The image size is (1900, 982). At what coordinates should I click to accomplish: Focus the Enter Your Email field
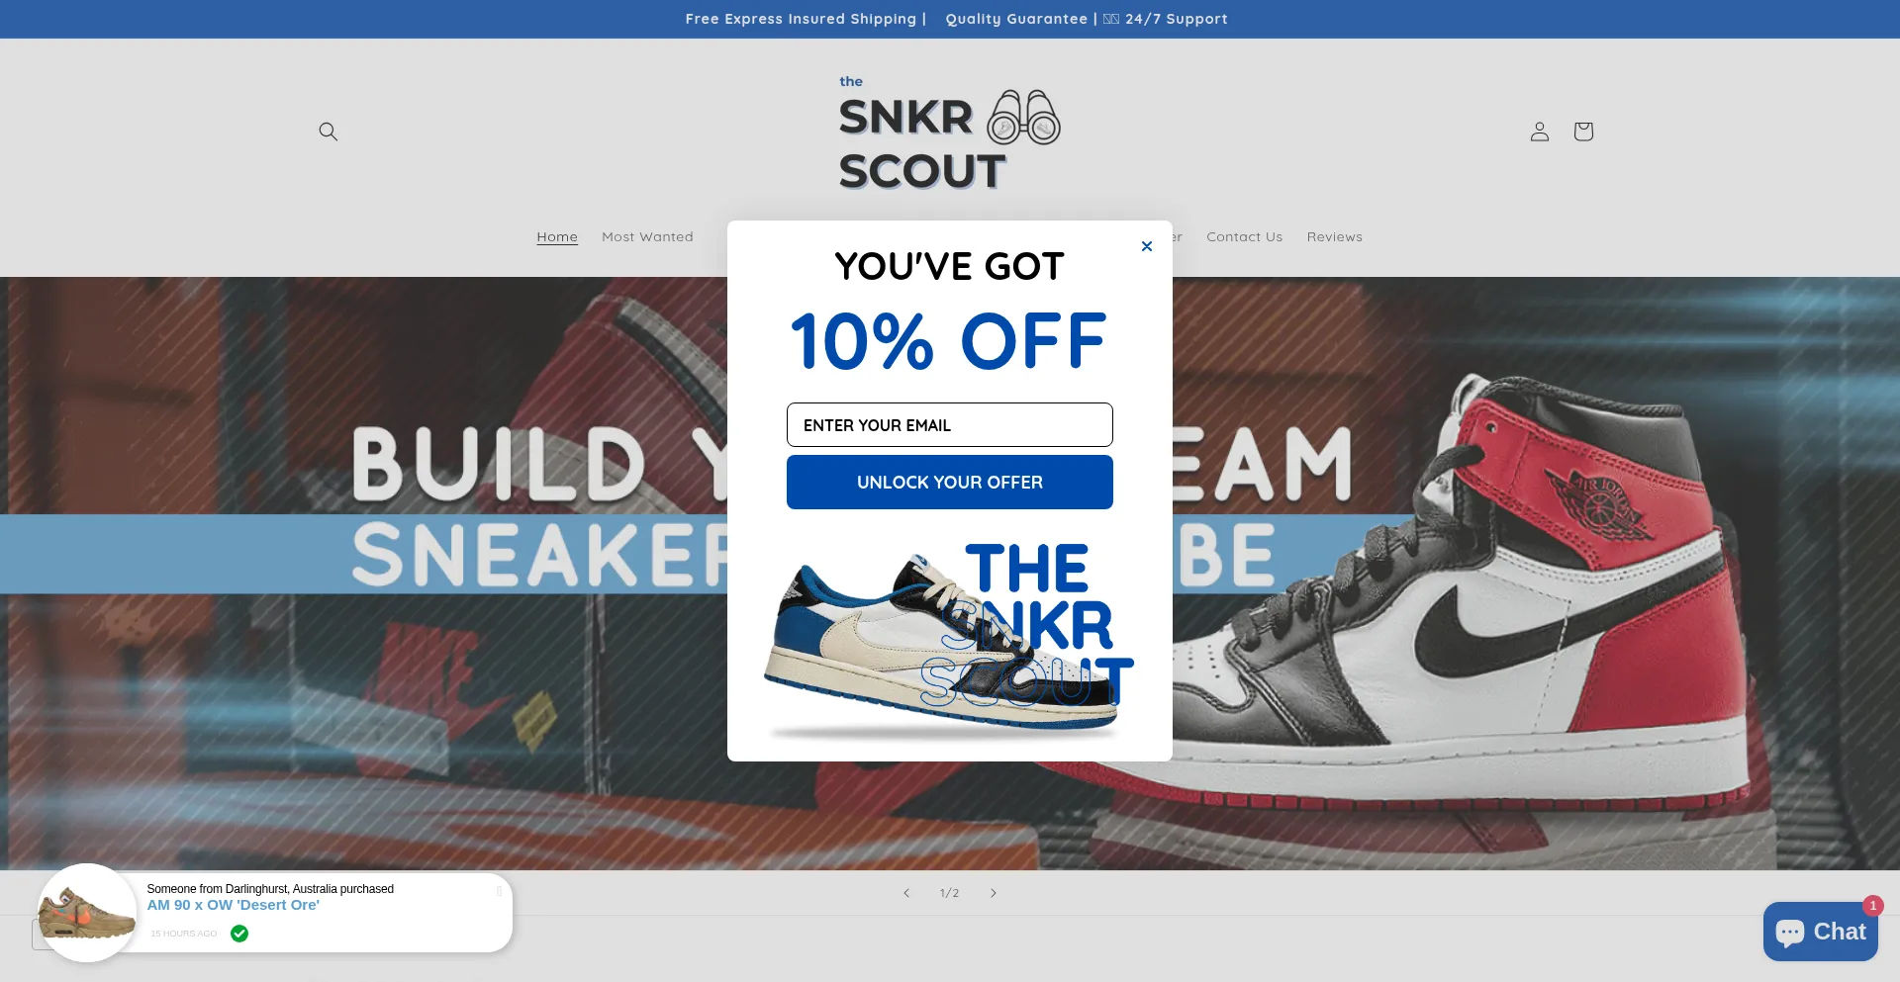pos(949,425)
